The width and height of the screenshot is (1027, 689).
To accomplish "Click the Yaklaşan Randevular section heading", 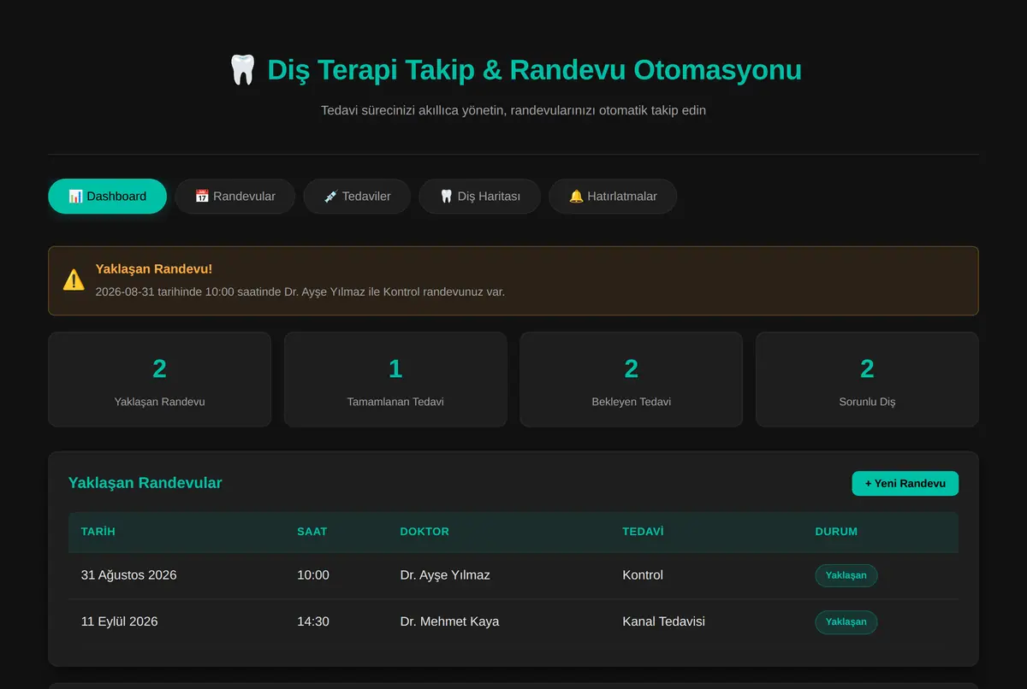I will pos(145,483).
